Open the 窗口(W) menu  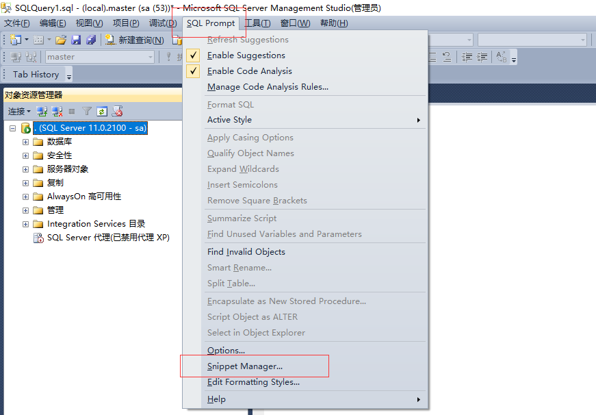[x=295, y=23]
